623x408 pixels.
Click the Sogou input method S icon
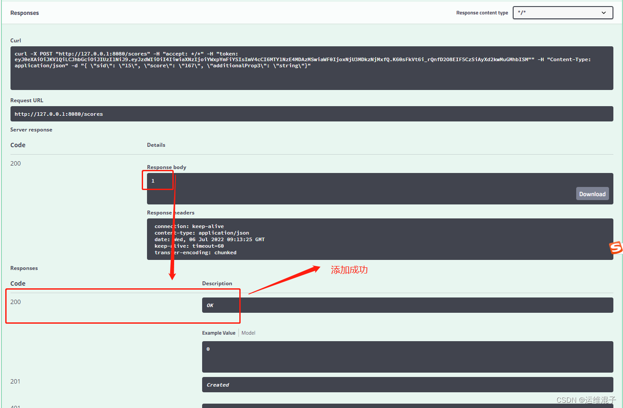[616, 248]
